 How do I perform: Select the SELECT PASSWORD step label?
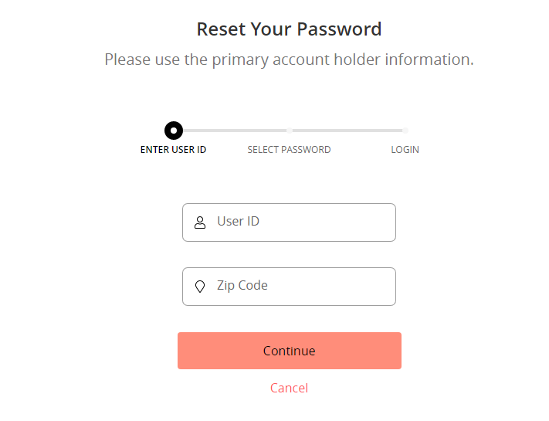tap(290, 150)
